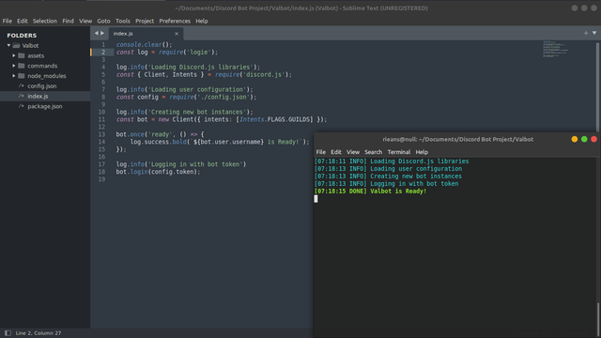601x338 pixels.
Task: Open the View menu in Sublime Text
Action: [x=85, y=21]
